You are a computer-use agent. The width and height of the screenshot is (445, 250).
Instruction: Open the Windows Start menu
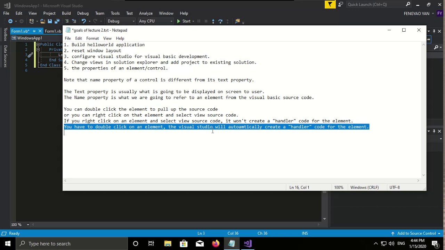coord(8,243)
